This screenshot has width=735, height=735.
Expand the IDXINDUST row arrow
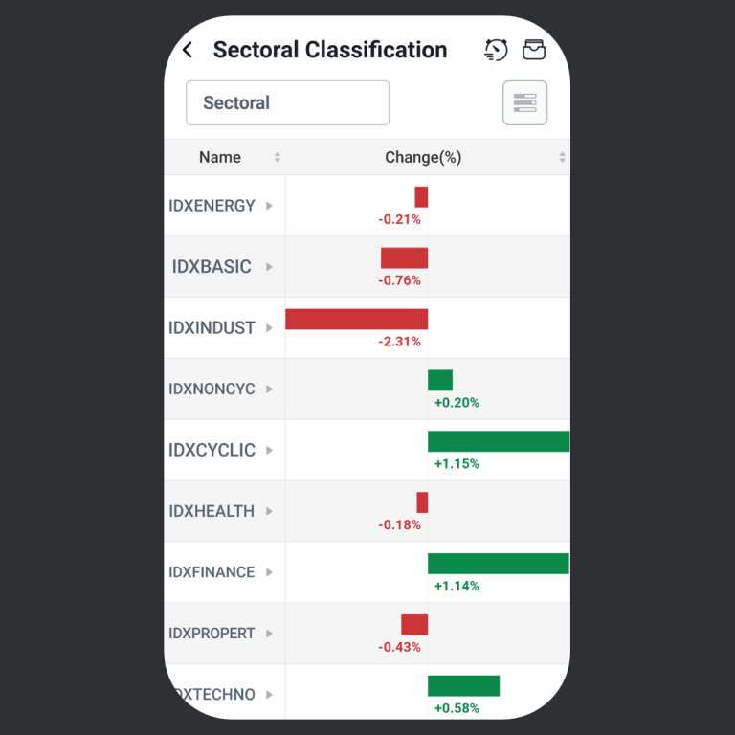tap(269, 328)
